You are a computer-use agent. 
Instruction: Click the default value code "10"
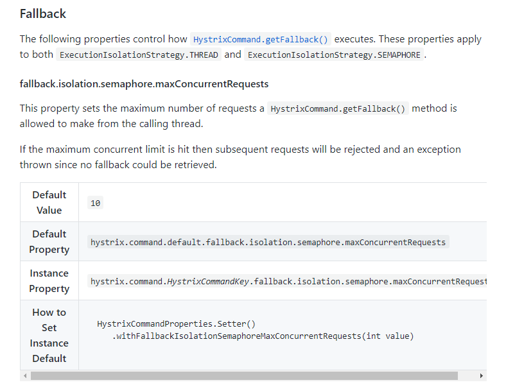[x=95, y=203]
